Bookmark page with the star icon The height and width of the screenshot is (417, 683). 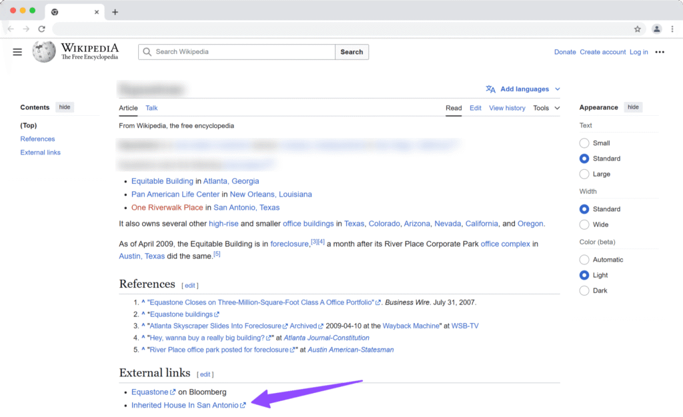pyautogui.click(x=638, y=29)
